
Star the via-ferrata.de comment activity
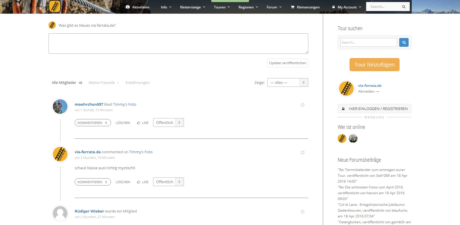pos(303,152)
